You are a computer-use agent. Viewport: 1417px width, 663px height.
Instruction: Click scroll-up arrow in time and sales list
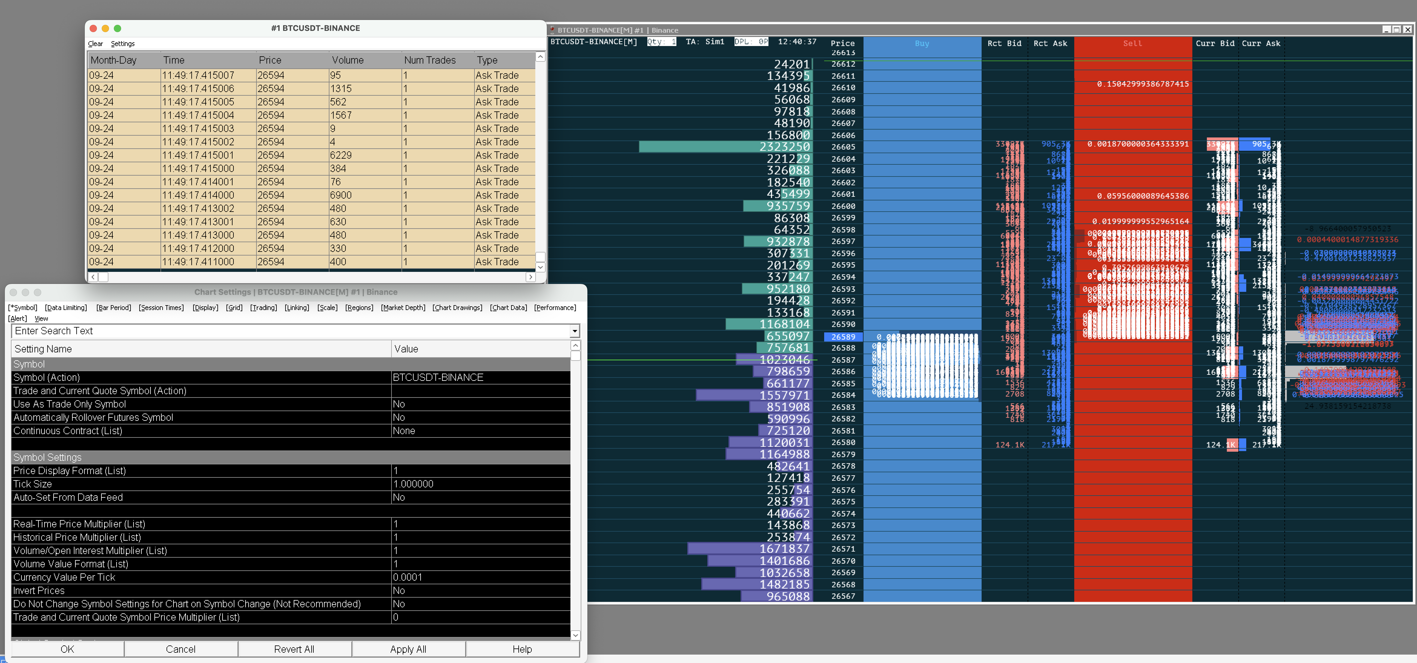click(x=540, y=57)
